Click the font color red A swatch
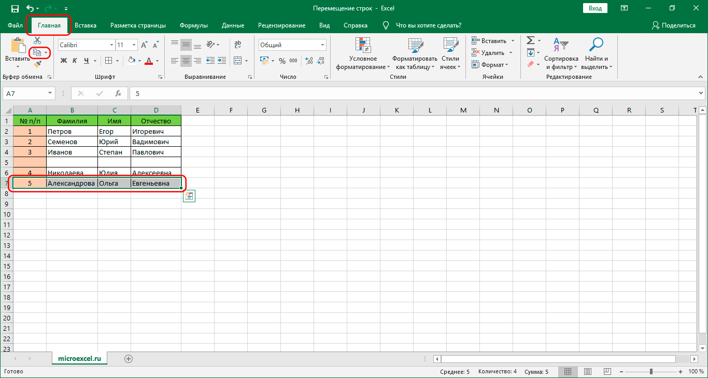This screenshot has width=708, height=378. pyautogui.click(x=149, y=61)
